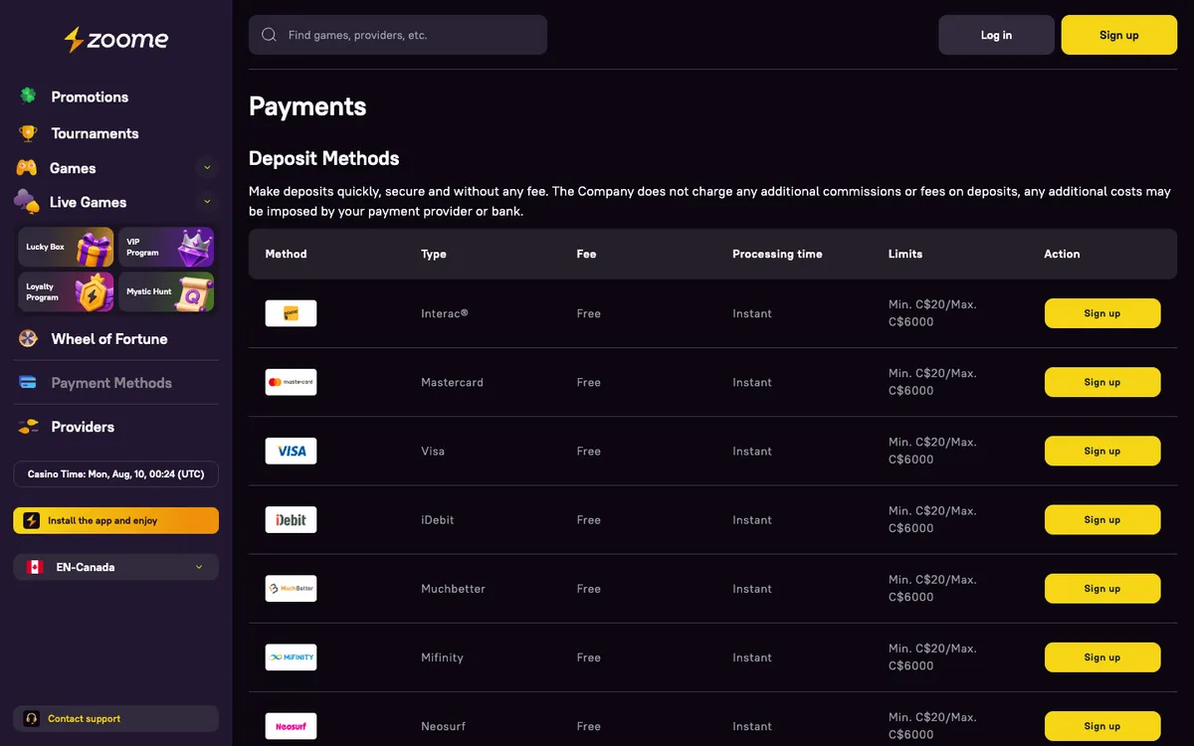The image size is (1194, 746).
Task: Go to Tournaments page
Action: click(95, 133)
